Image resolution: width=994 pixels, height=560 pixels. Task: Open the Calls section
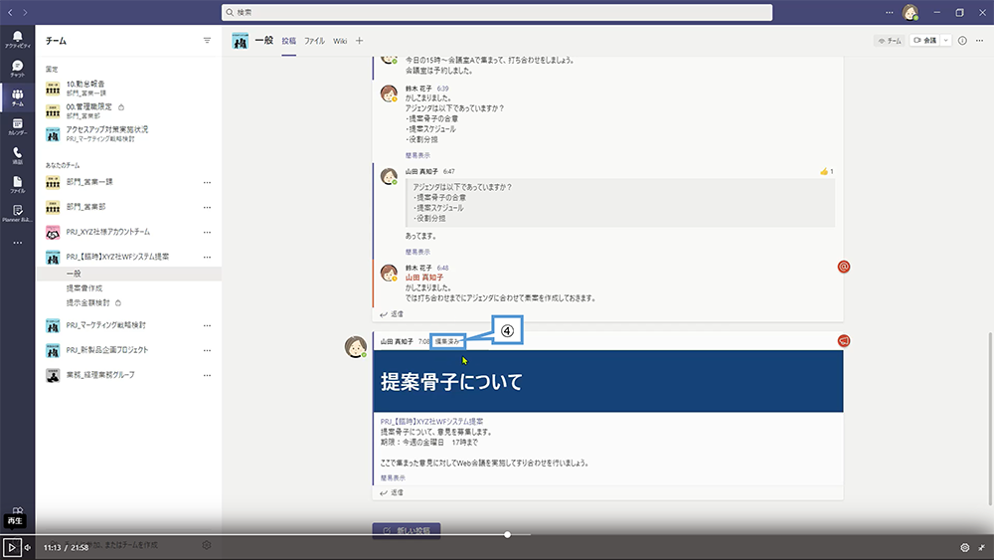[17, 155]
